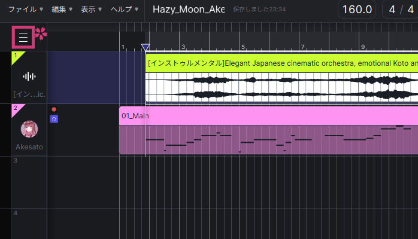Click the tempo field showing 160.0
This screenshot has height=239, width=418.
[x=358, y=10]
